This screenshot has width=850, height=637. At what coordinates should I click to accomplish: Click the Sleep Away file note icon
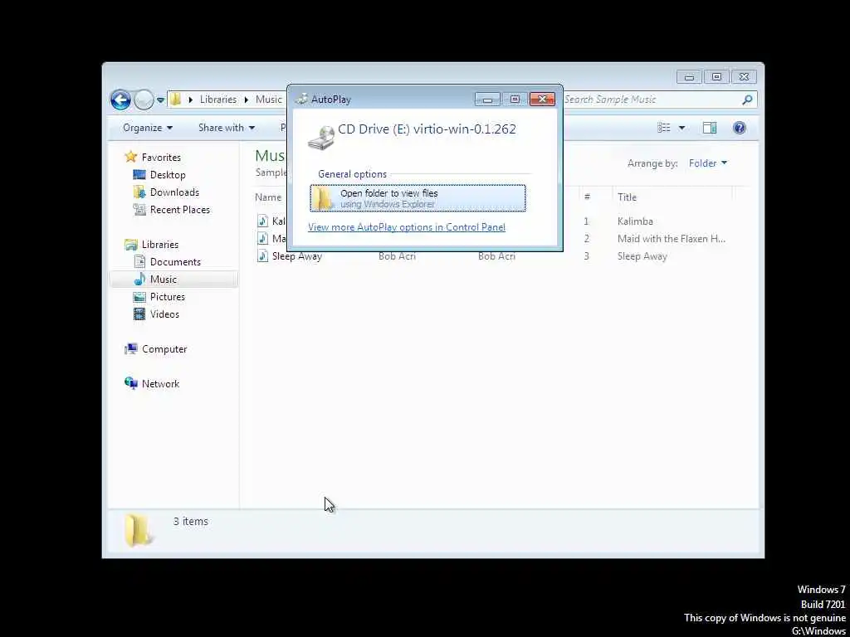tap(263, 255)
